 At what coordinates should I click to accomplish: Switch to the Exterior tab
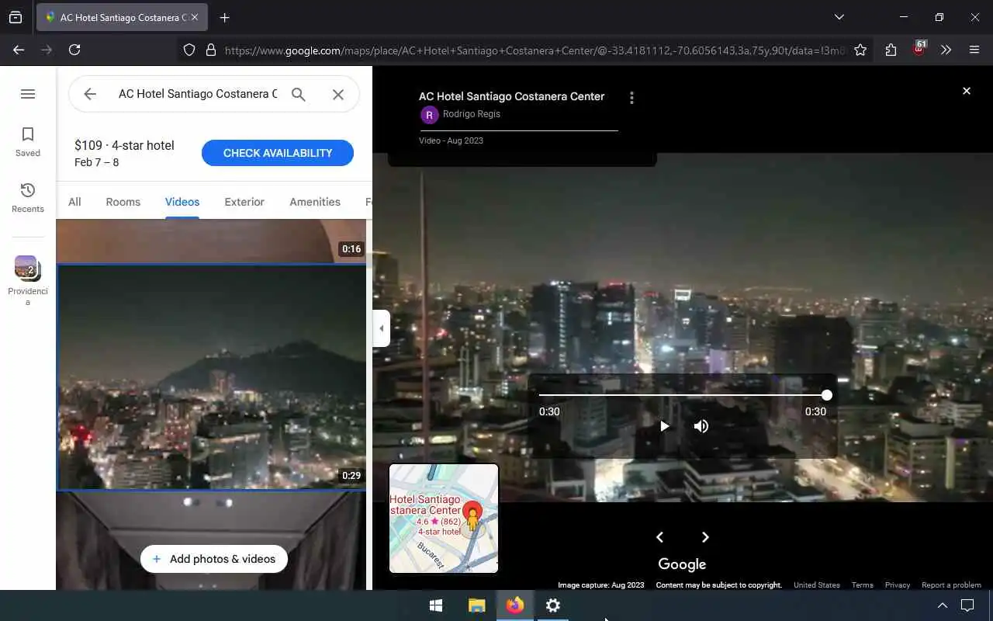tap(244, 202)
